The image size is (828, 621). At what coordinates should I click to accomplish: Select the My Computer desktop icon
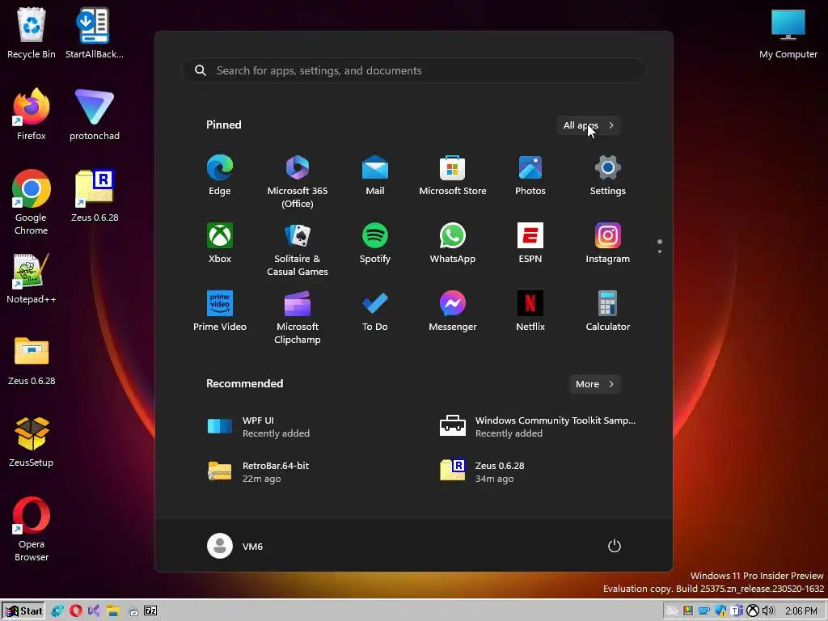click(x=788, y=32)
